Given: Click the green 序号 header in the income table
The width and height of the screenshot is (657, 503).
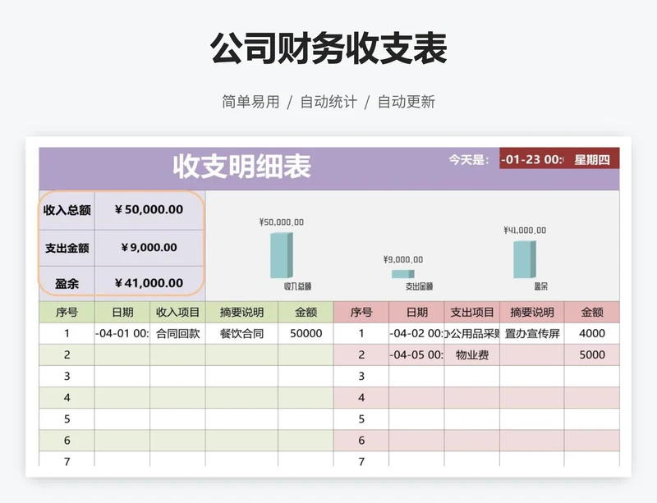Looking at the screenshot, I should point(67,312).
